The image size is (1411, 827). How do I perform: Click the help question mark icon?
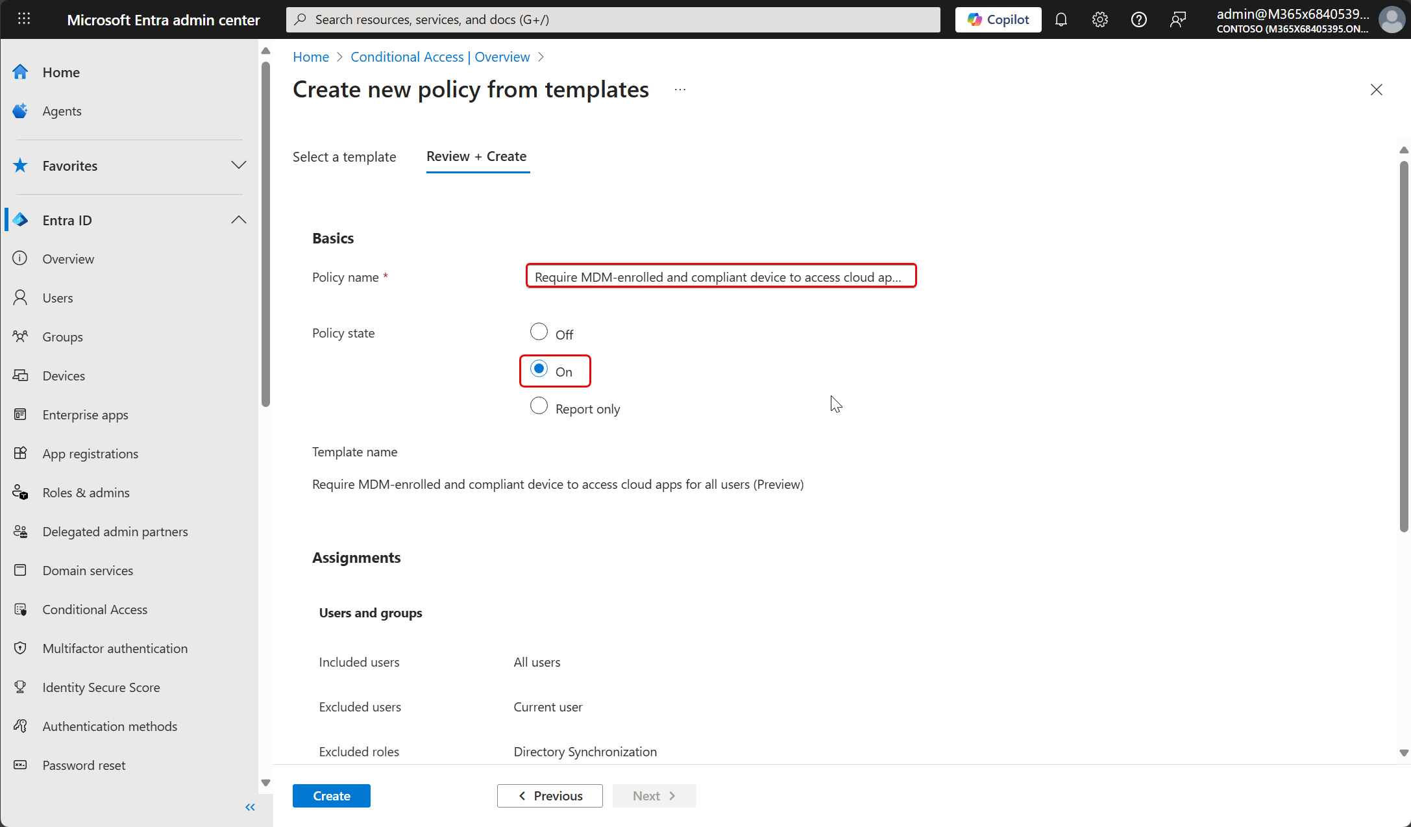1138,19
